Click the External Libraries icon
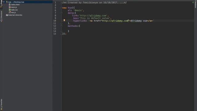This screenshot has height=111, width=197. click(7, 15)
